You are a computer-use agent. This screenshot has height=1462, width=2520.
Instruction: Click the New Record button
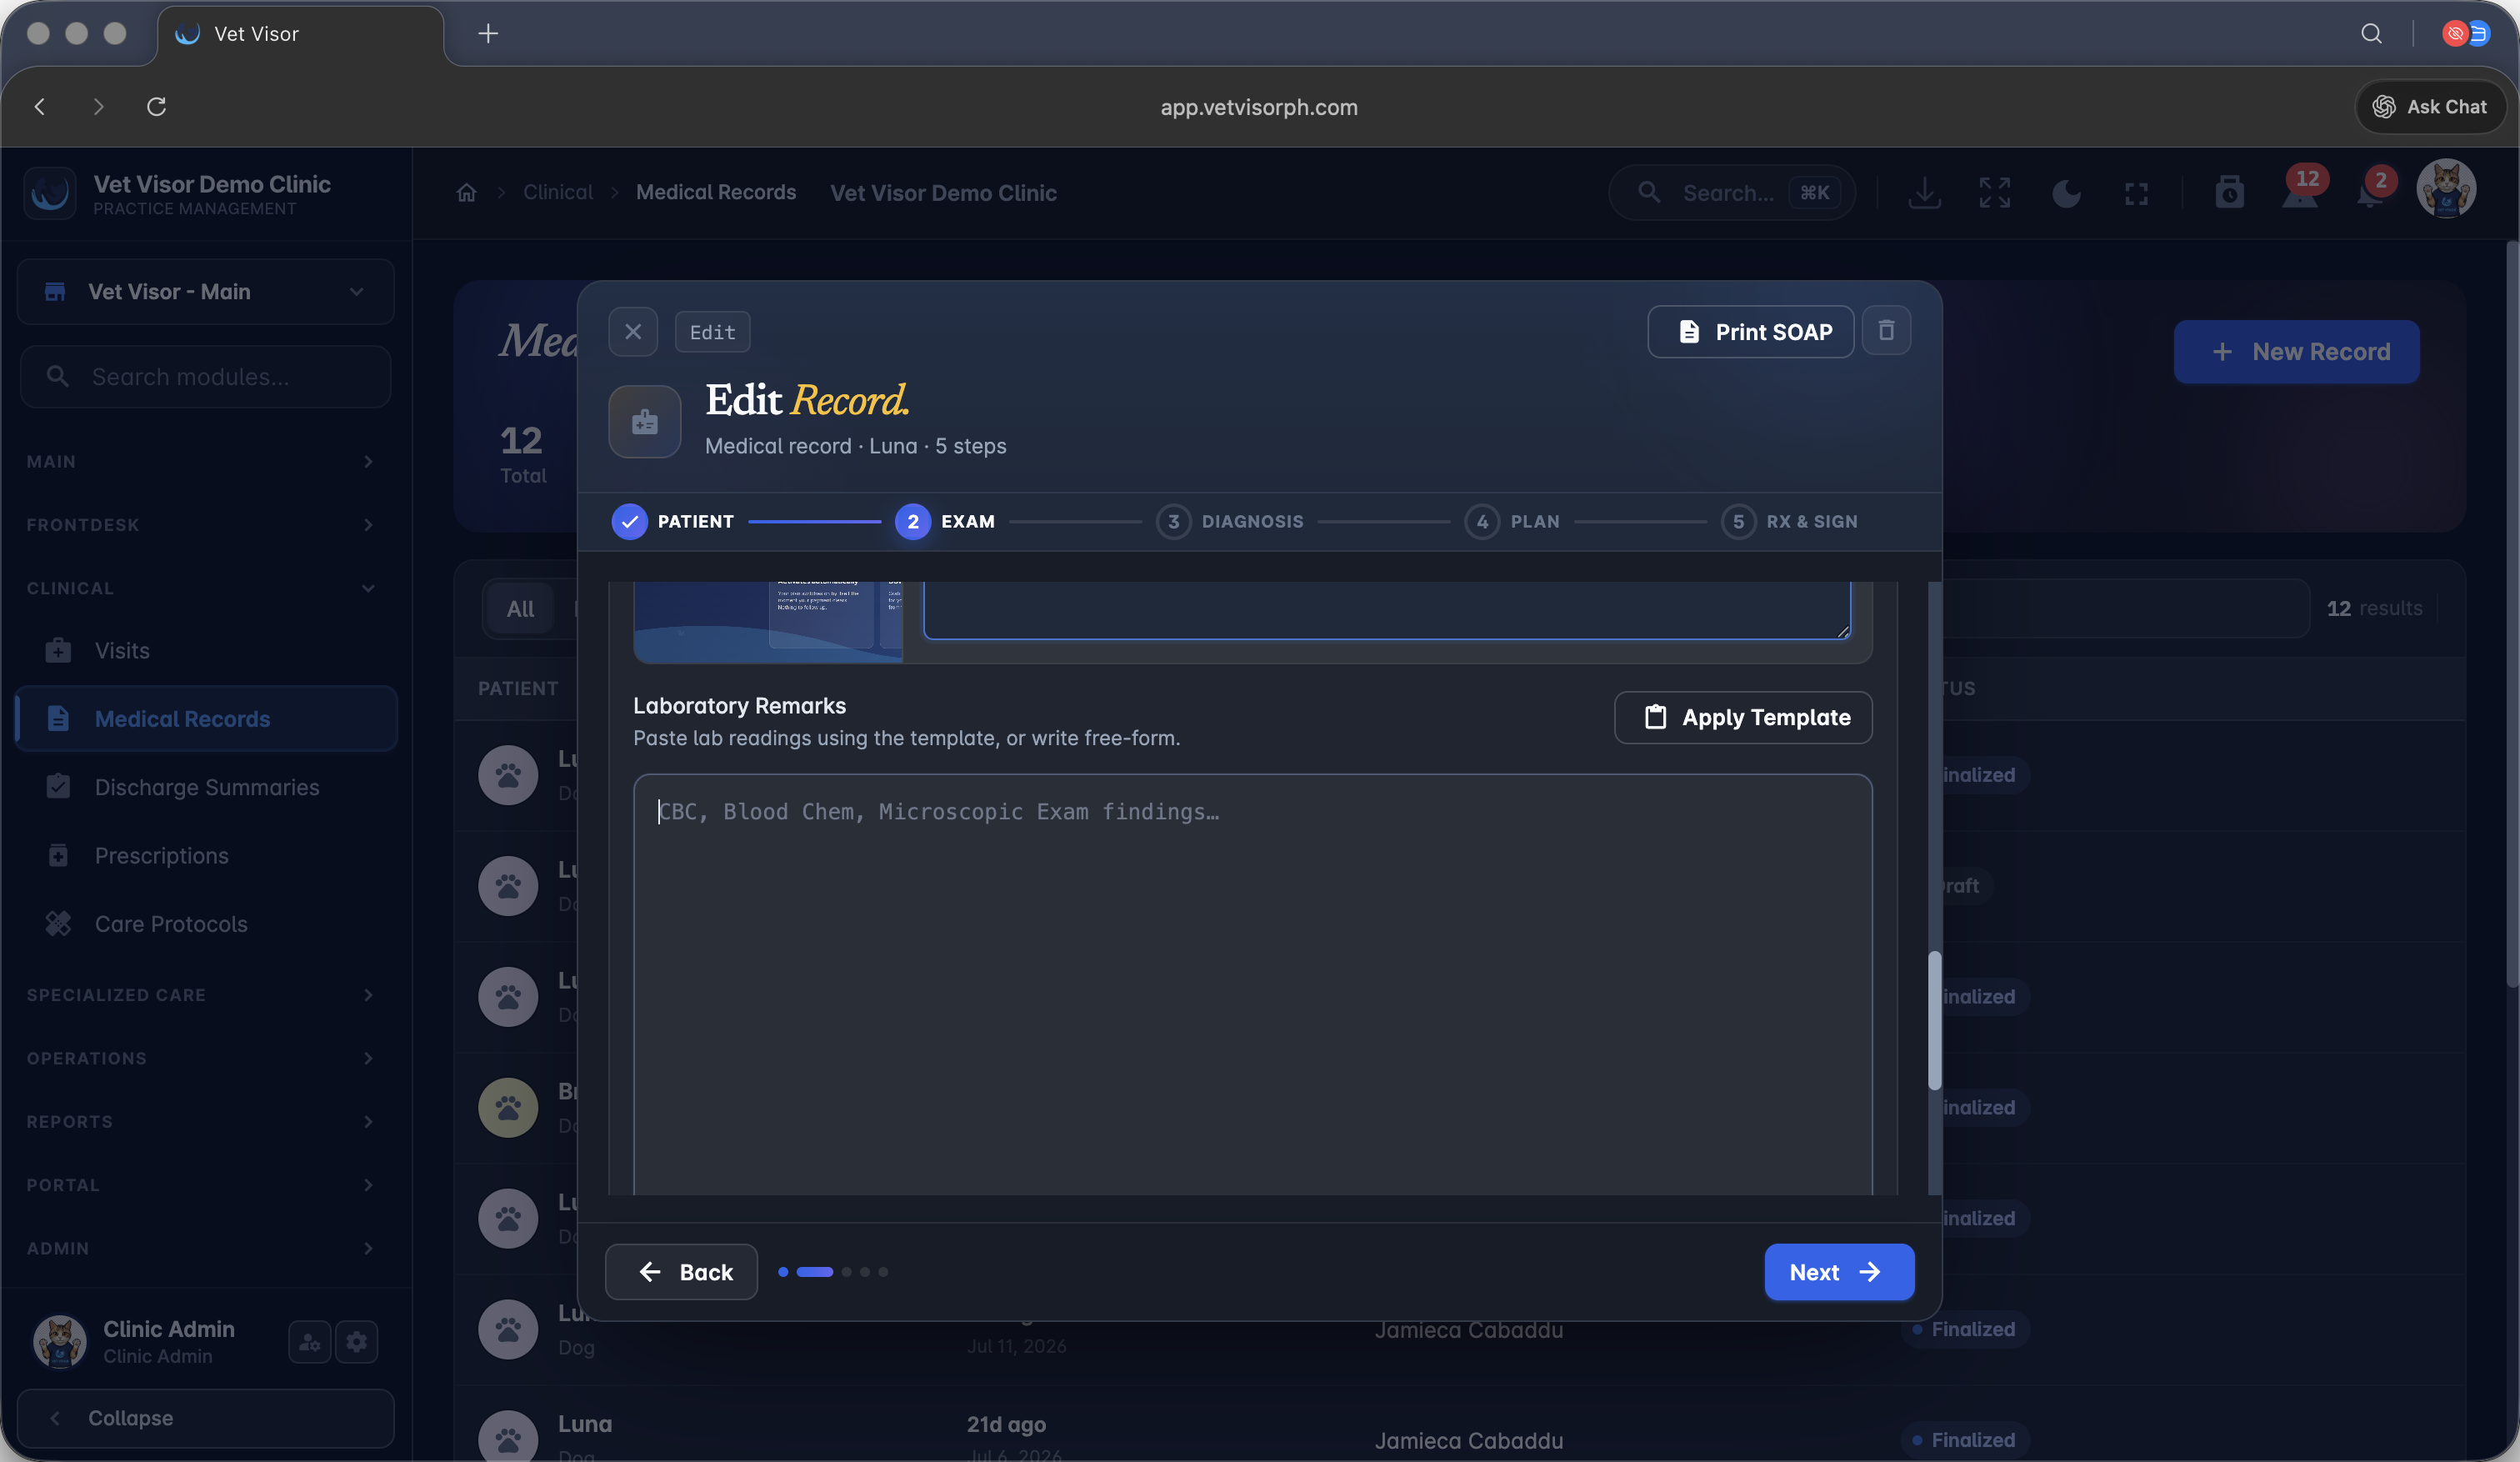(2296, 352)
